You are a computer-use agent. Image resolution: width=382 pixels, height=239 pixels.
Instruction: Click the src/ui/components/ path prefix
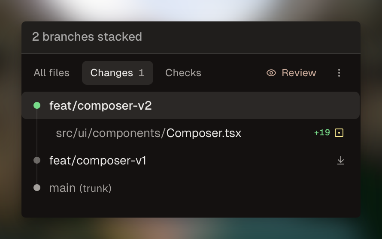[111, 133]
